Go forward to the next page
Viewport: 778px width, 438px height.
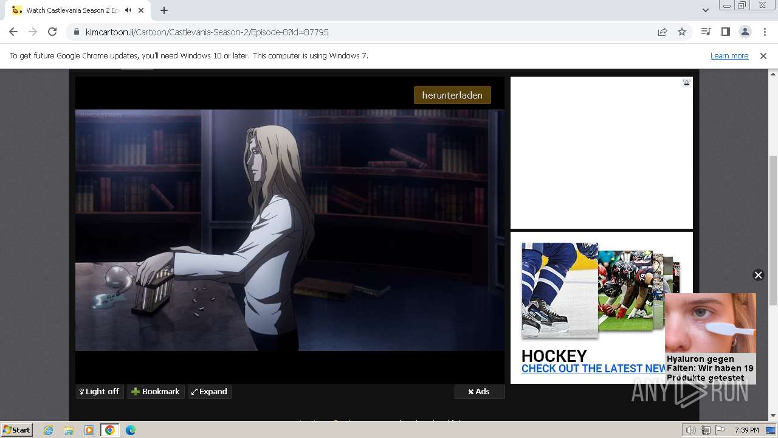[33, 32]
